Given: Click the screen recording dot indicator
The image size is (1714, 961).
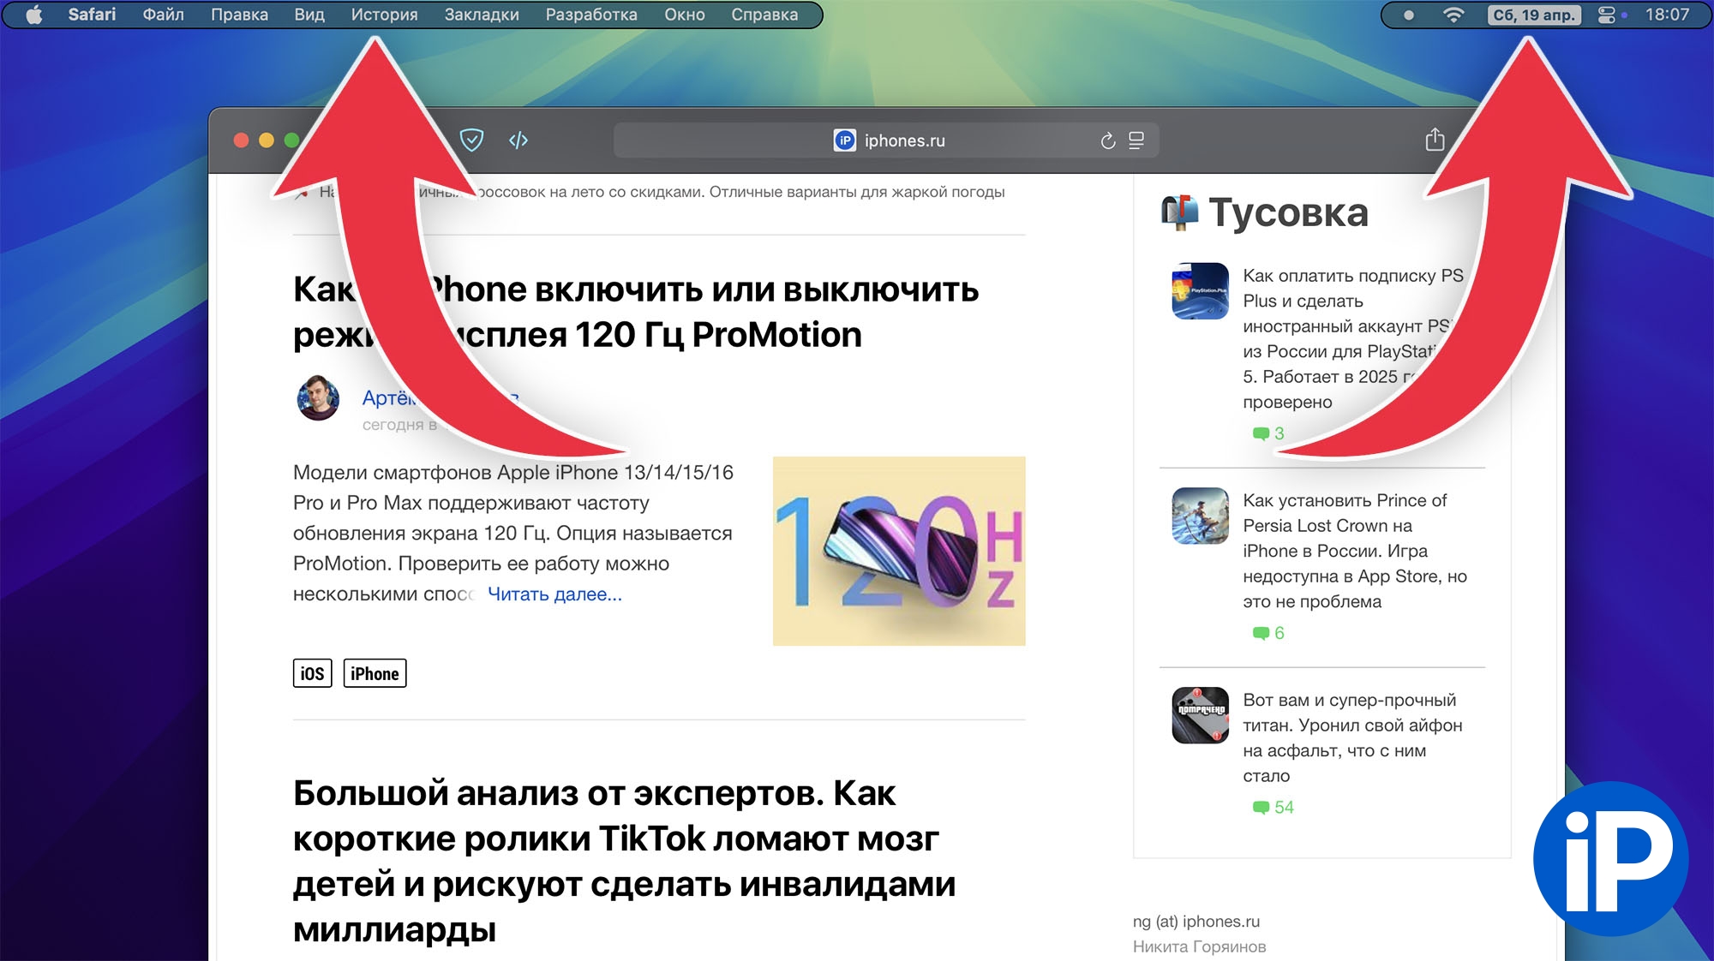Looking at the screenshot, I should tap(1408, 15).
